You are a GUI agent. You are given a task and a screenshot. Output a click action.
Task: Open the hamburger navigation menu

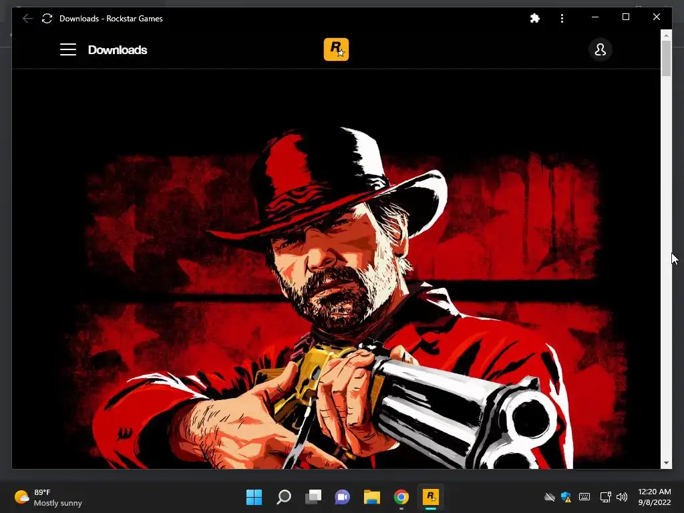[x=68, y=49]
